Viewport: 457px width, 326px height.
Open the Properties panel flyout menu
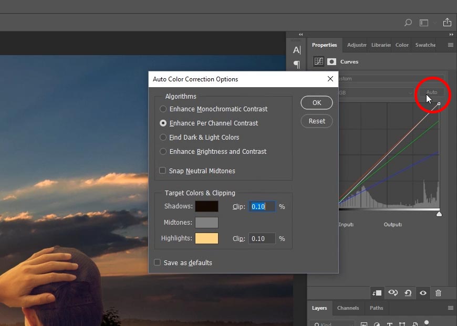click(451, 45)
